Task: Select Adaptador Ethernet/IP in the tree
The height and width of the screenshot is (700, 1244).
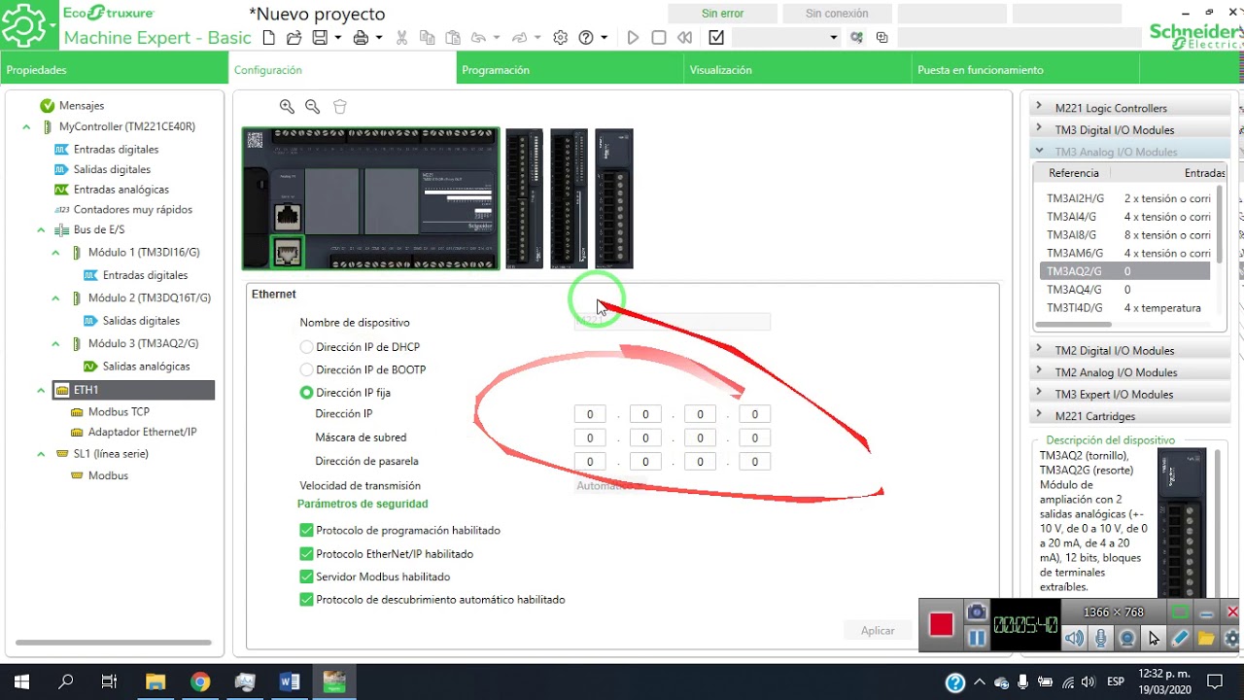Action: pos(143,433)
